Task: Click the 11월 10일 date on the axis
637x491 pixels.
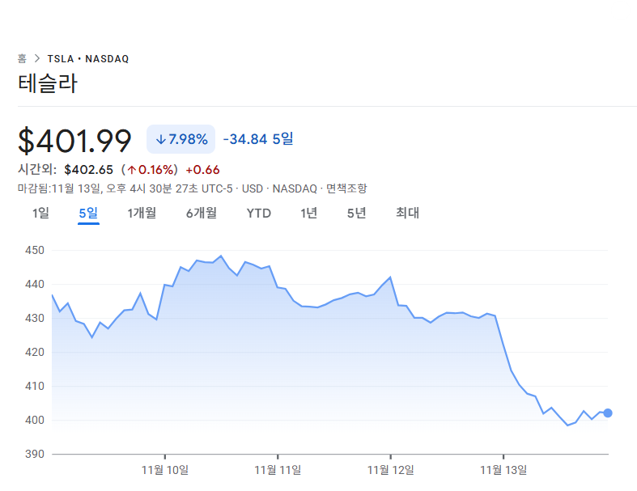Action: [x=164, y=470]
